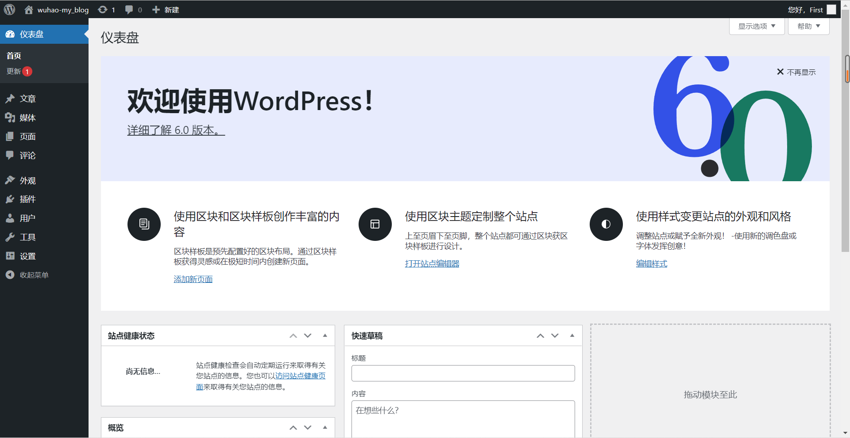Click the 设置 settings sliders icon
The height and width of the screenshot is (438, 850).
[10, 256]
